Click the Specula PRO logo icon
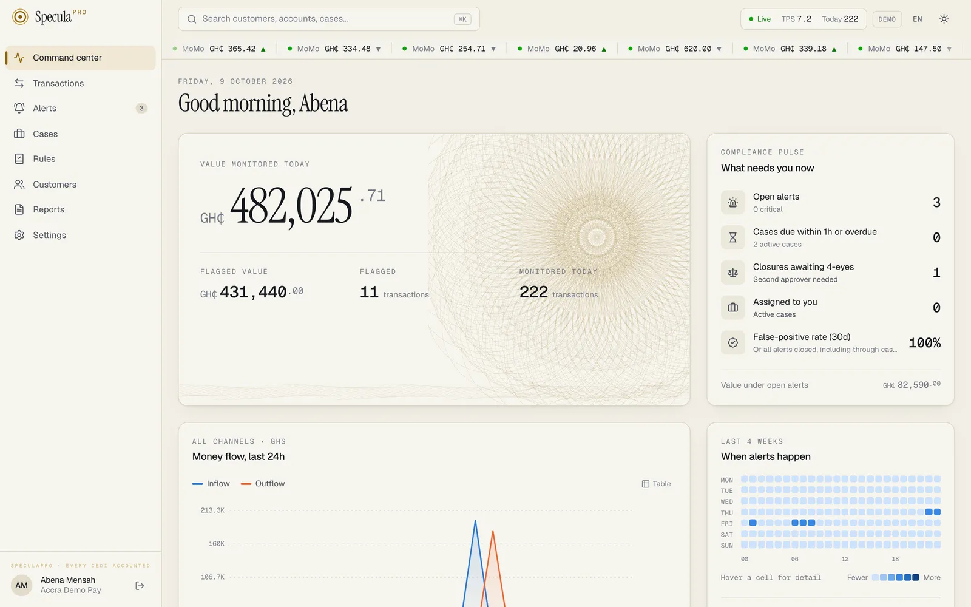 [20, 17]
